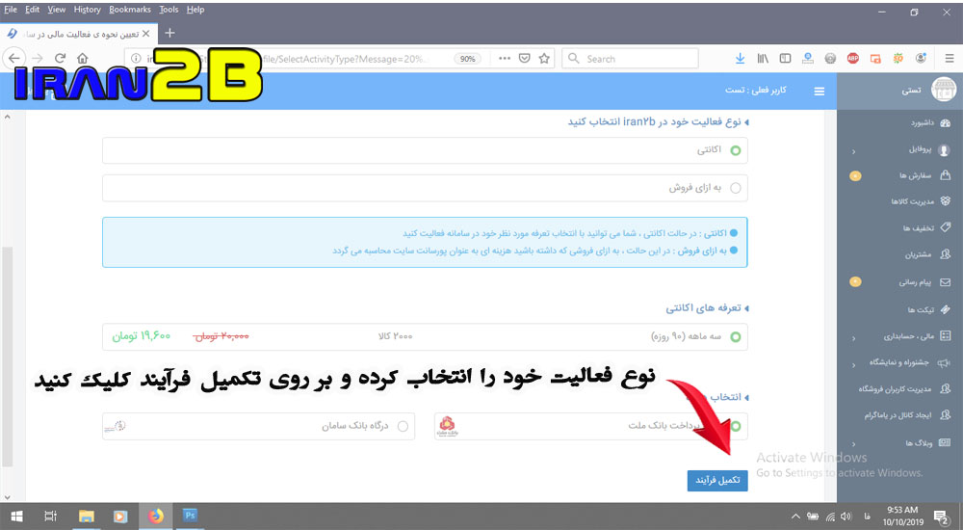Click the blogs (وبلاگ ها) sidebar icon
963x530 pixels.
pos(945,442)
